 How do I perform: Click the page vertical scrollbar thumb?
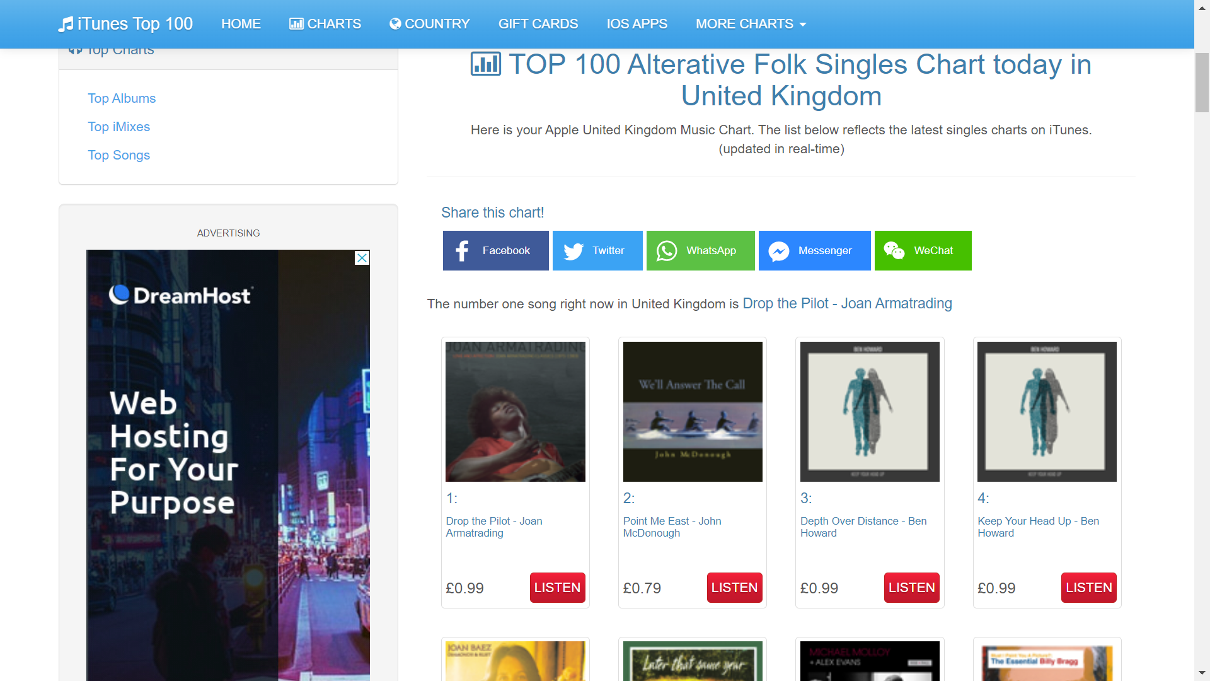coord(1202,82)
